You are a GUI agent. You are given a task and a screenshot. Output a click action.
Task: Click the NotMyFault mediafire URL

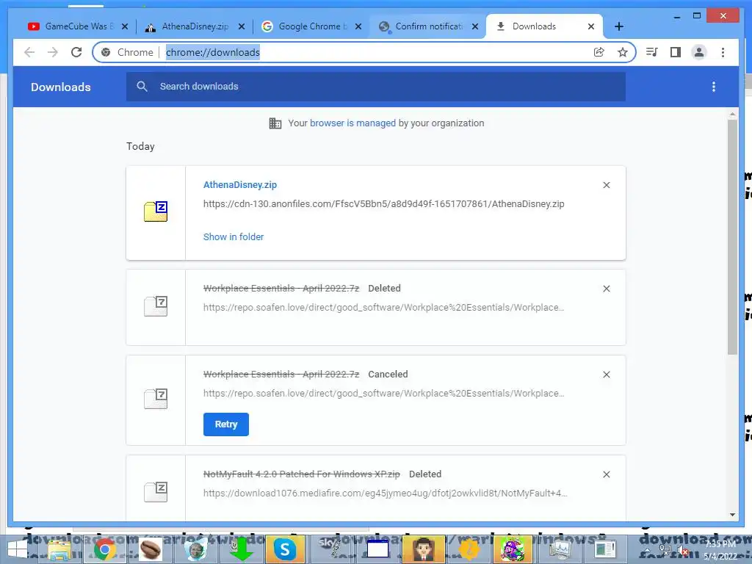(385, 493)
